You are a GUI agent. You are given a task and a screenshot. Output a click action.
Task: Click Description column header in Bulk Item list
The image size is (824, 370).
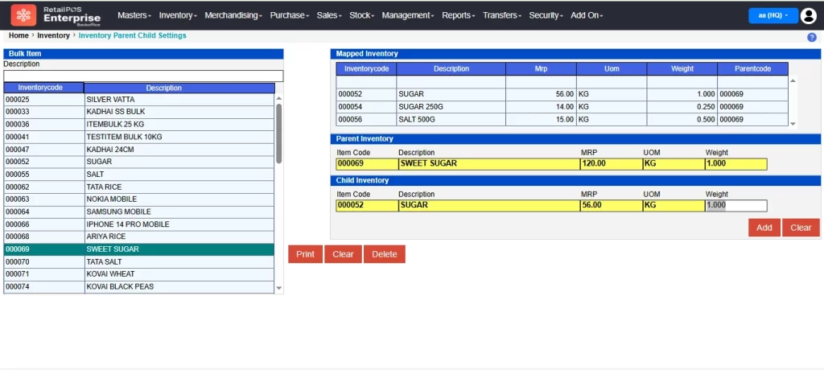[179, 88]
